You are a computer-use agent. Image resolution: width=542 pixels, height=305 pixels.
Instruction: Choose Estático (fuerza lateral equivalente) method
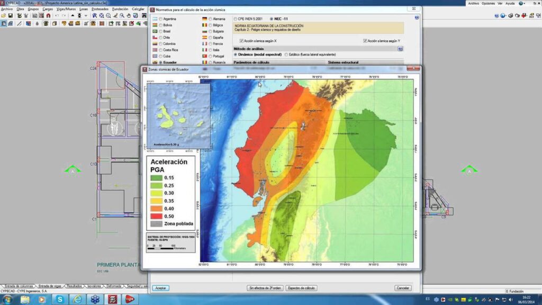pos(286,55)
